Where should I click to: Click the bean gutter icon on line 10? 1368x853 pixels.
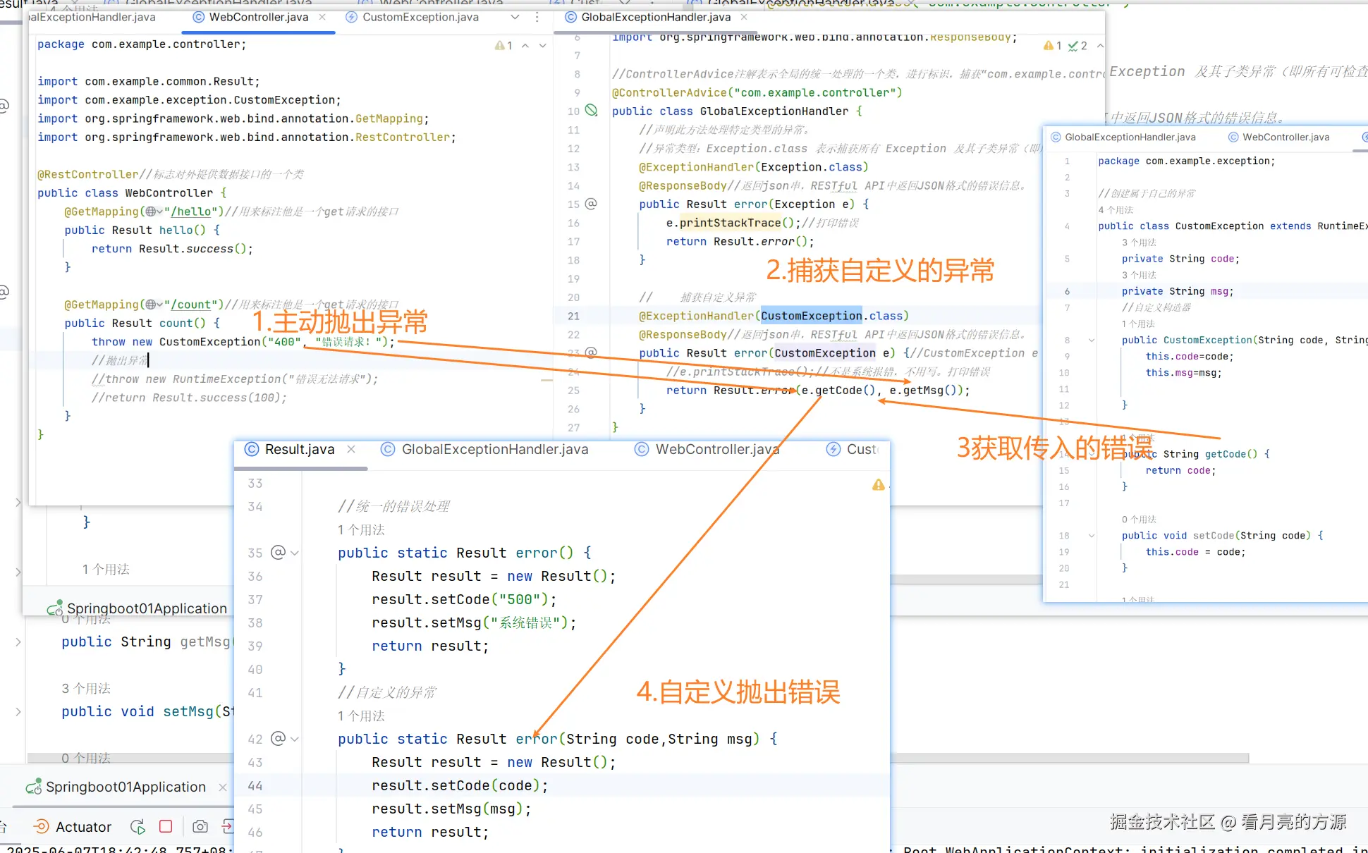[x=592, y=111]
